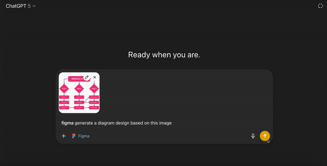Send the message with the yellow arrow button
327x166 pixels.
pyautogui.click(x=264, y=136)
